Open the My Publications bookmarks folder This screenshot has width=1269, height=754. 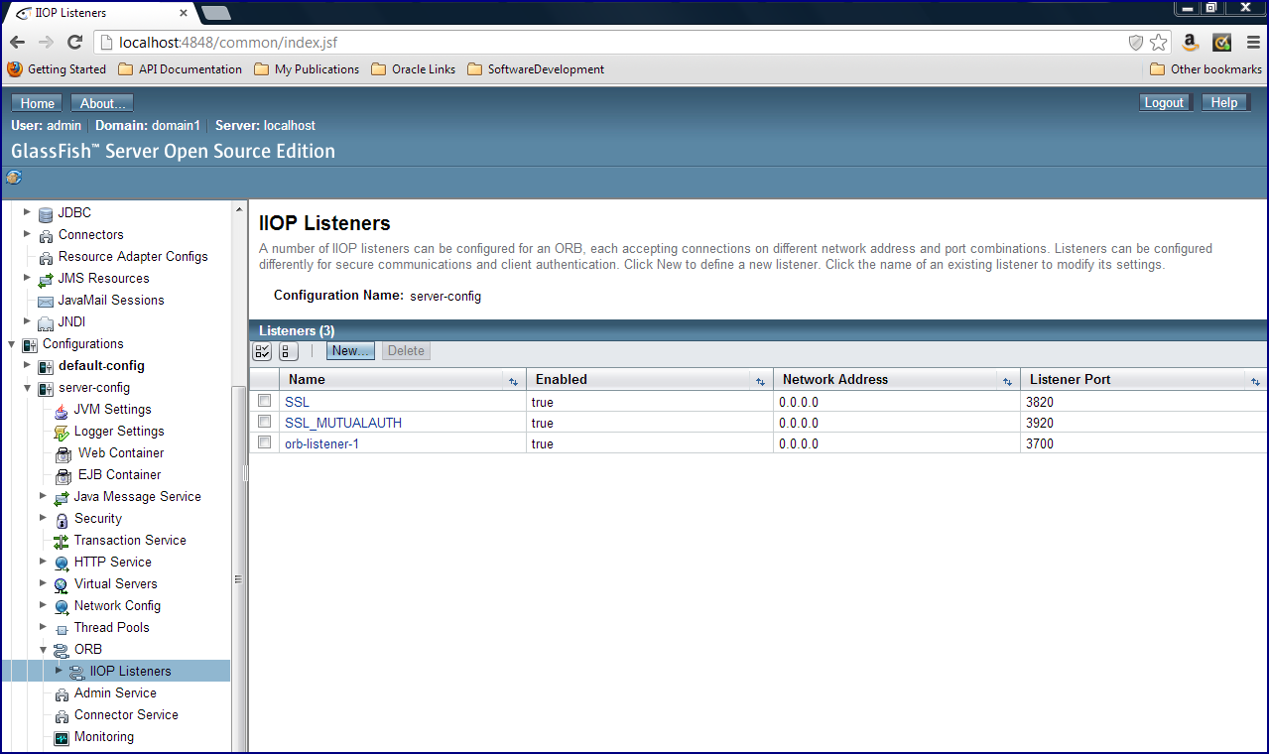[307, 69]
